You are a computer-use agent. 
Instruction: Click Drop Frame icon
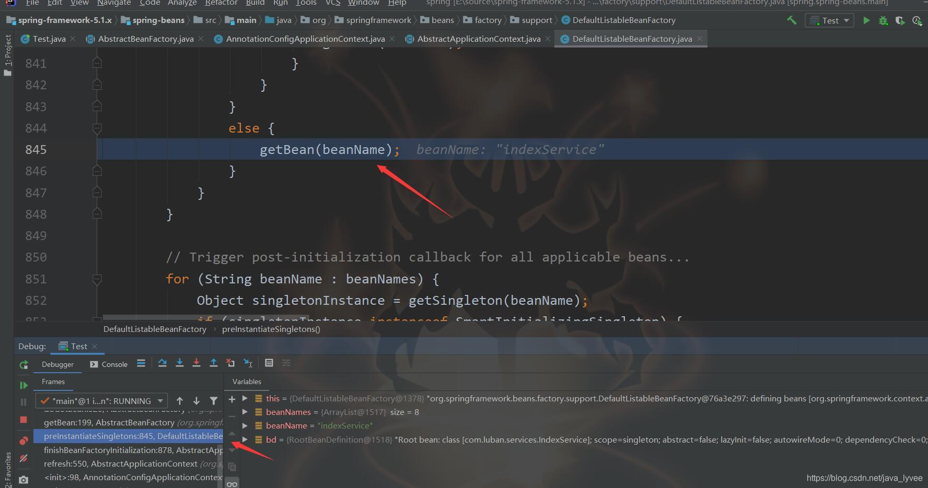230,363
